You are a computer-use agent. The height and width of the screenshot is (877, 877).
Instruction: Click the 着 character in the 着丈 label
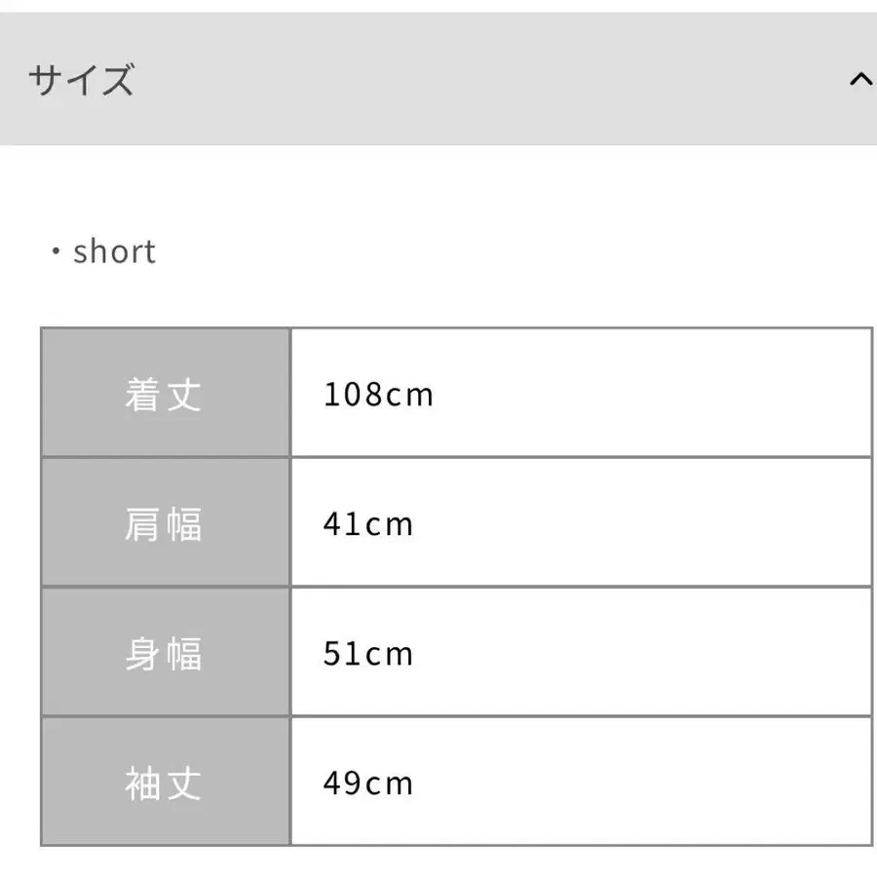(144, 394)
